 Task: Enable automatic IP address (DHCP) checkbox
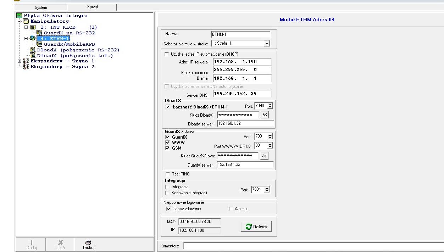[167, 54]
